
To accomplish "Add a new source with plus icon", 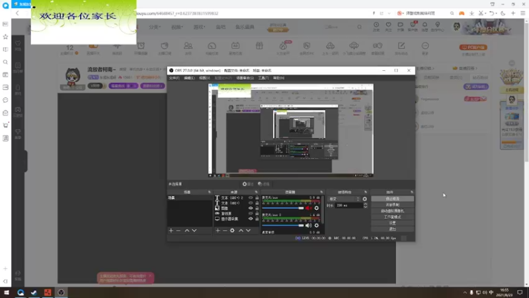I will (218, 230).
